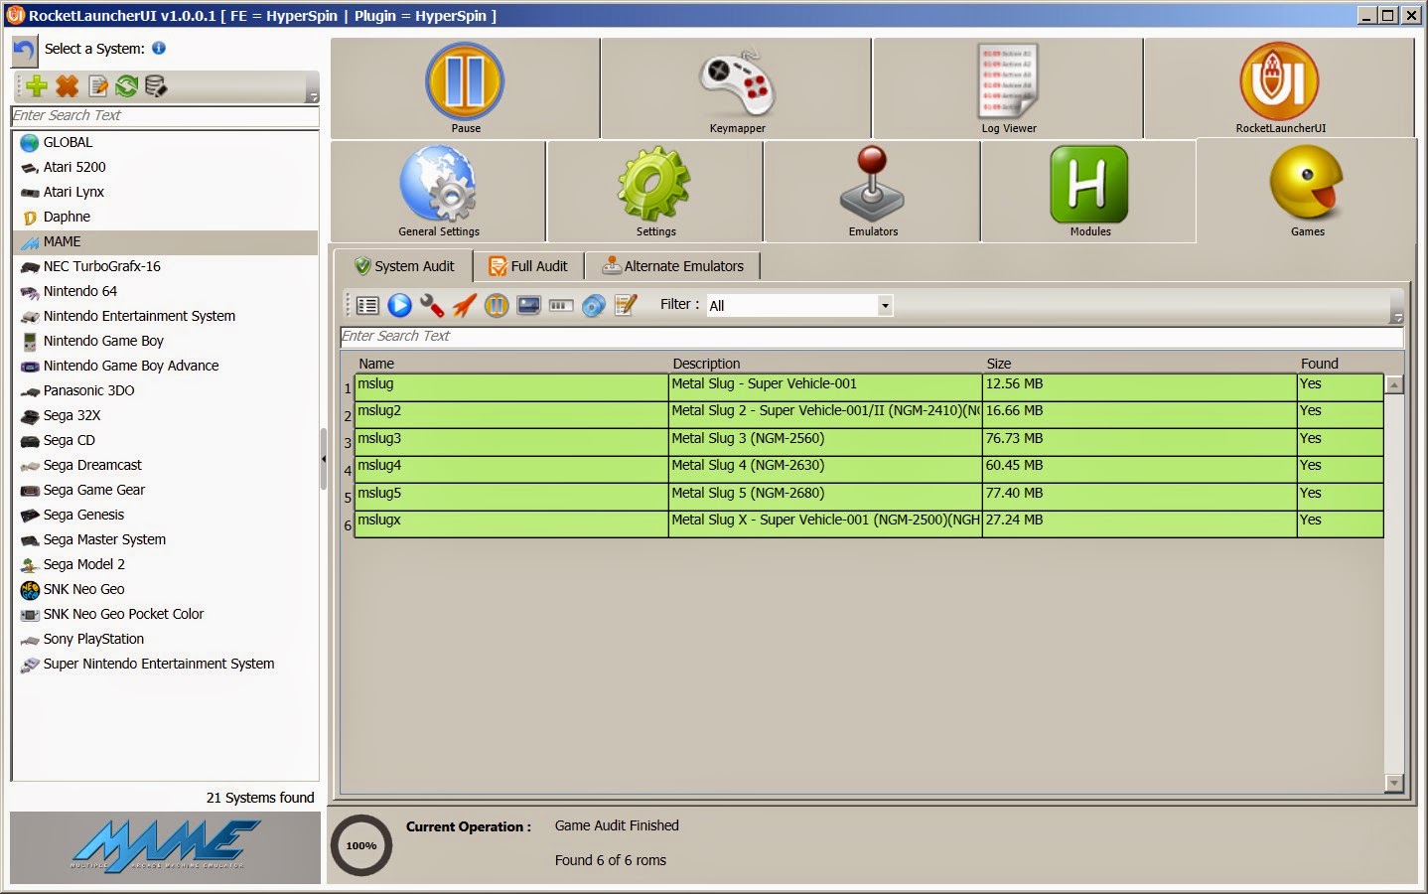Select the Daphne system

pyautogui.click(x=165, y=218)
